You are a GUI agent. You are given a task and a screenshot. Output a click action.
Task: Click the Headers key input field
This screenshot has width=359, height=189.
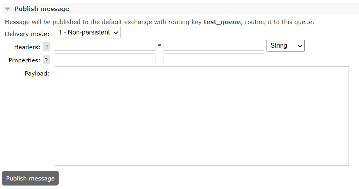tap(105, 45)
